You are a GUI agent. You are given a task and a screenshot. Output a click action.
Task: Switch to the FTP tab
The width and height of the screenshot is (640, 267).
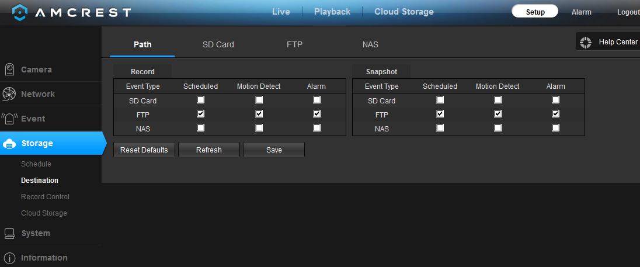click(295, 44)
